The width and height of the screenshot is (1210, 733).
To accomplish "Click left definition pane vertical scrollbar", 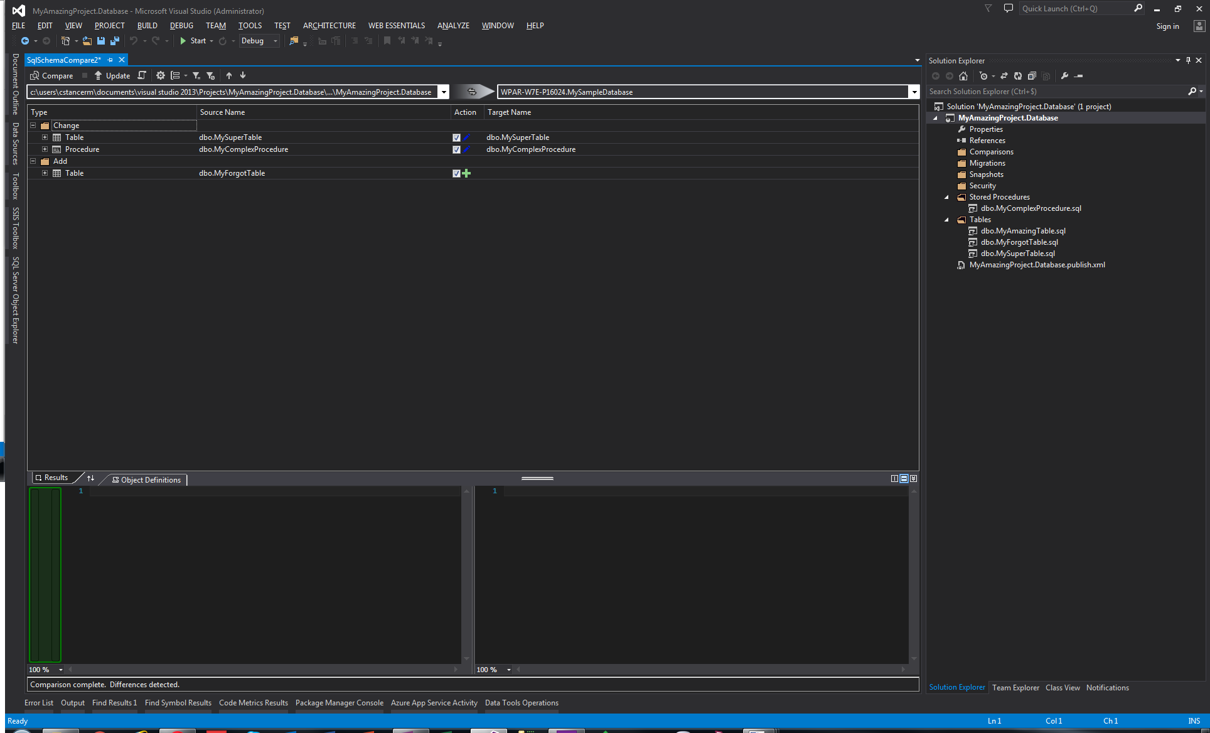I will click(466, 575).
